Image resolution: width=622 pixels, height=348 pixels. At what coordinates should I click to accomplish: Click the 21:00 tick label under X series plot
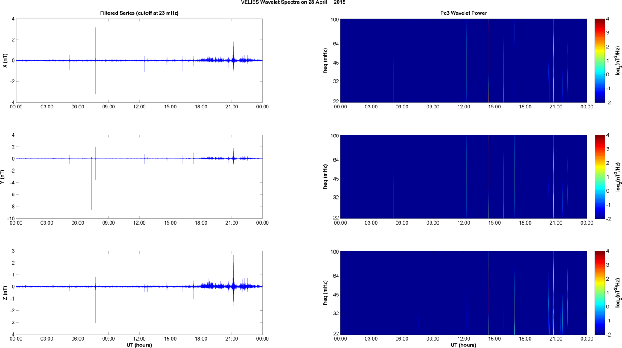click(x=232, y=107)
